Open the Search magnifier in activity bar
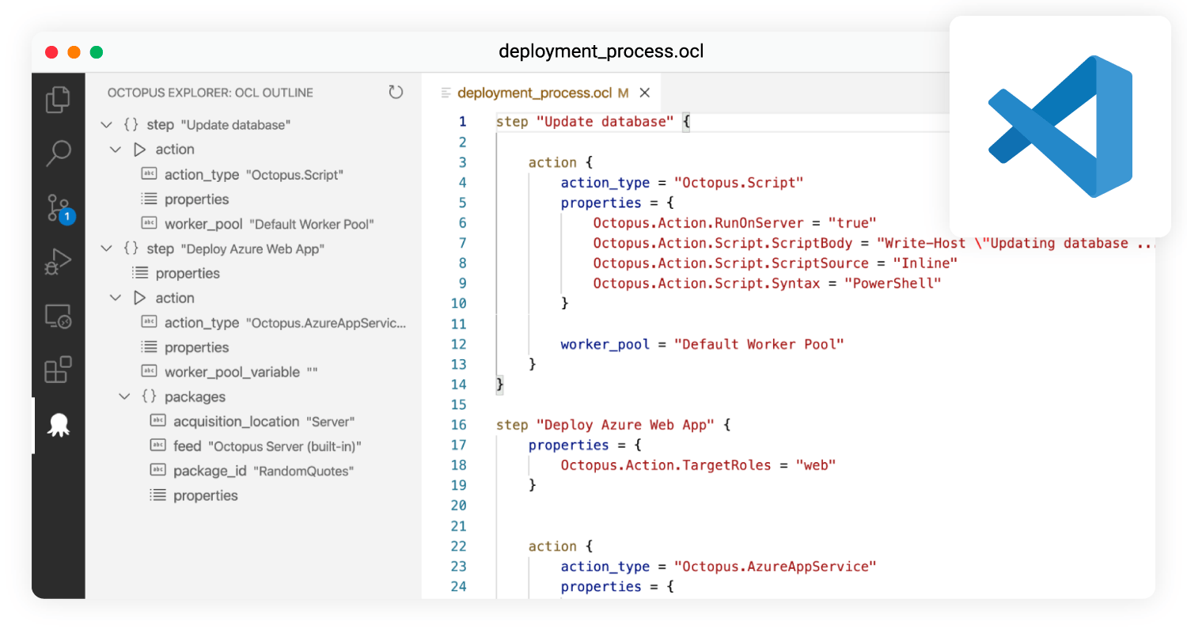Screen dimensions: 1187x633 pyautogui.click(x=58, y=154)
